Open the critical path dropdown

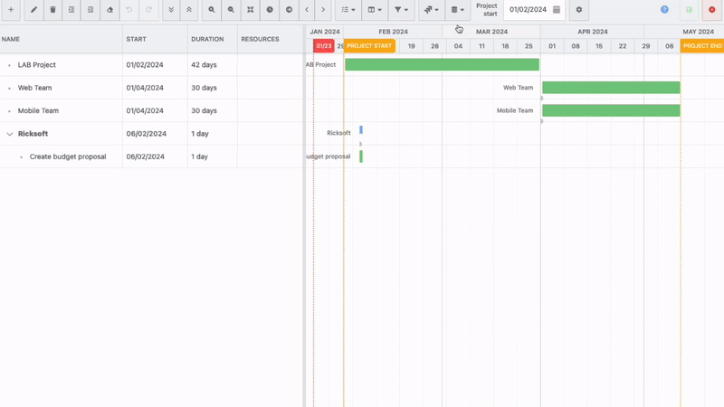[x=432, y=10]
